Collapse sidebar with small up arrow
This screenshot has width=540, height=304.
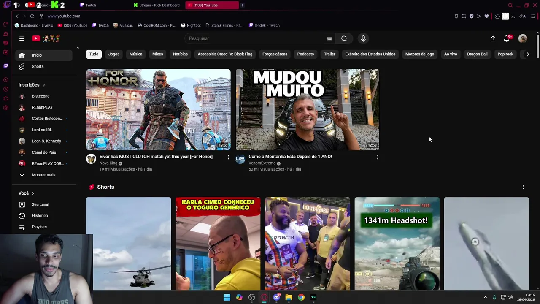pos(78,48)
